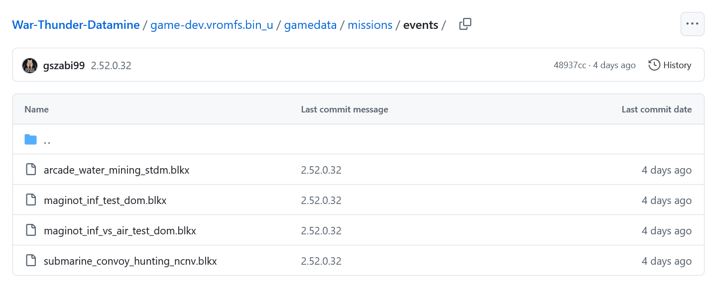The image size is (716, 305).
Task: Go to the gamedata breadcrumb folder
Action: [x=310, y=25]
